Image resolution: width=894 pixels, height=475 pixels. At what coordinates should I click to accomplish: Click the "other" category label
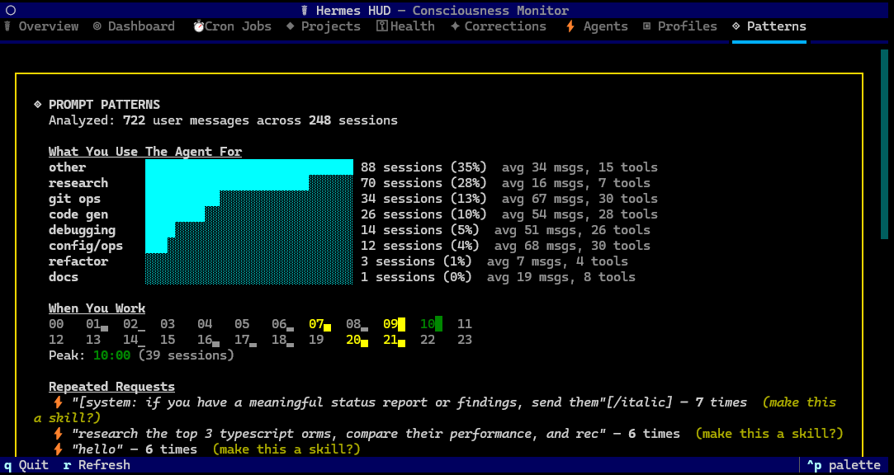pyautogui.click(x=68, y=167)
